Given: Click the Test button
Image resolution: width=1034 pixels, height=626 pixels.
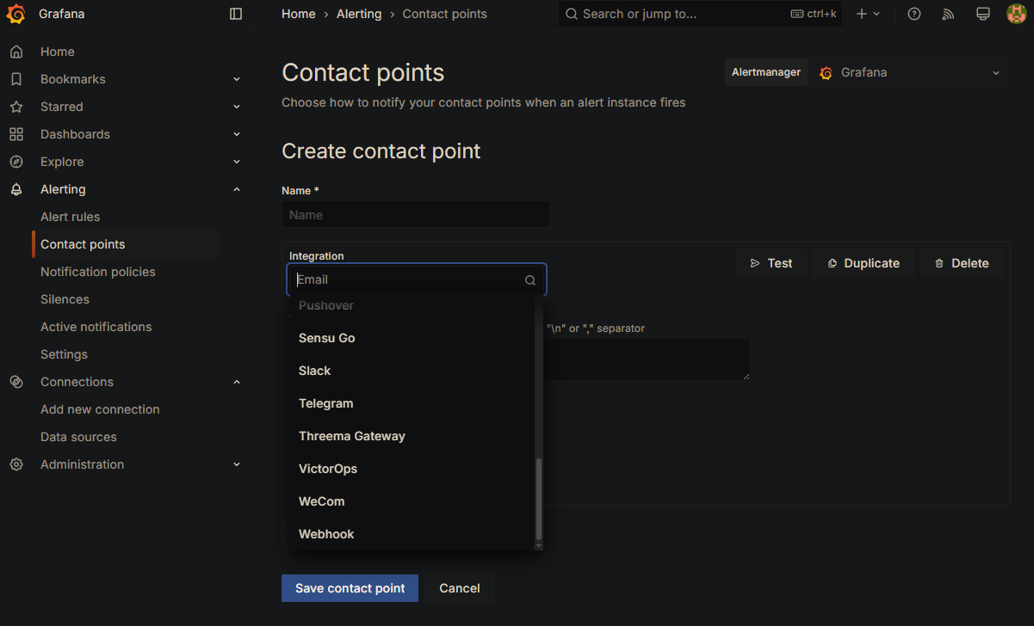Looking at the screenshot, I should (771, 263).
